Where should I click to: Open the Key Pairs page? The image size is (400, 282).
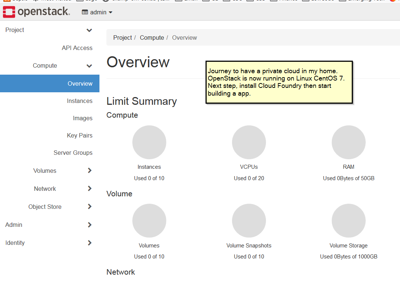(x=80, y=136)
